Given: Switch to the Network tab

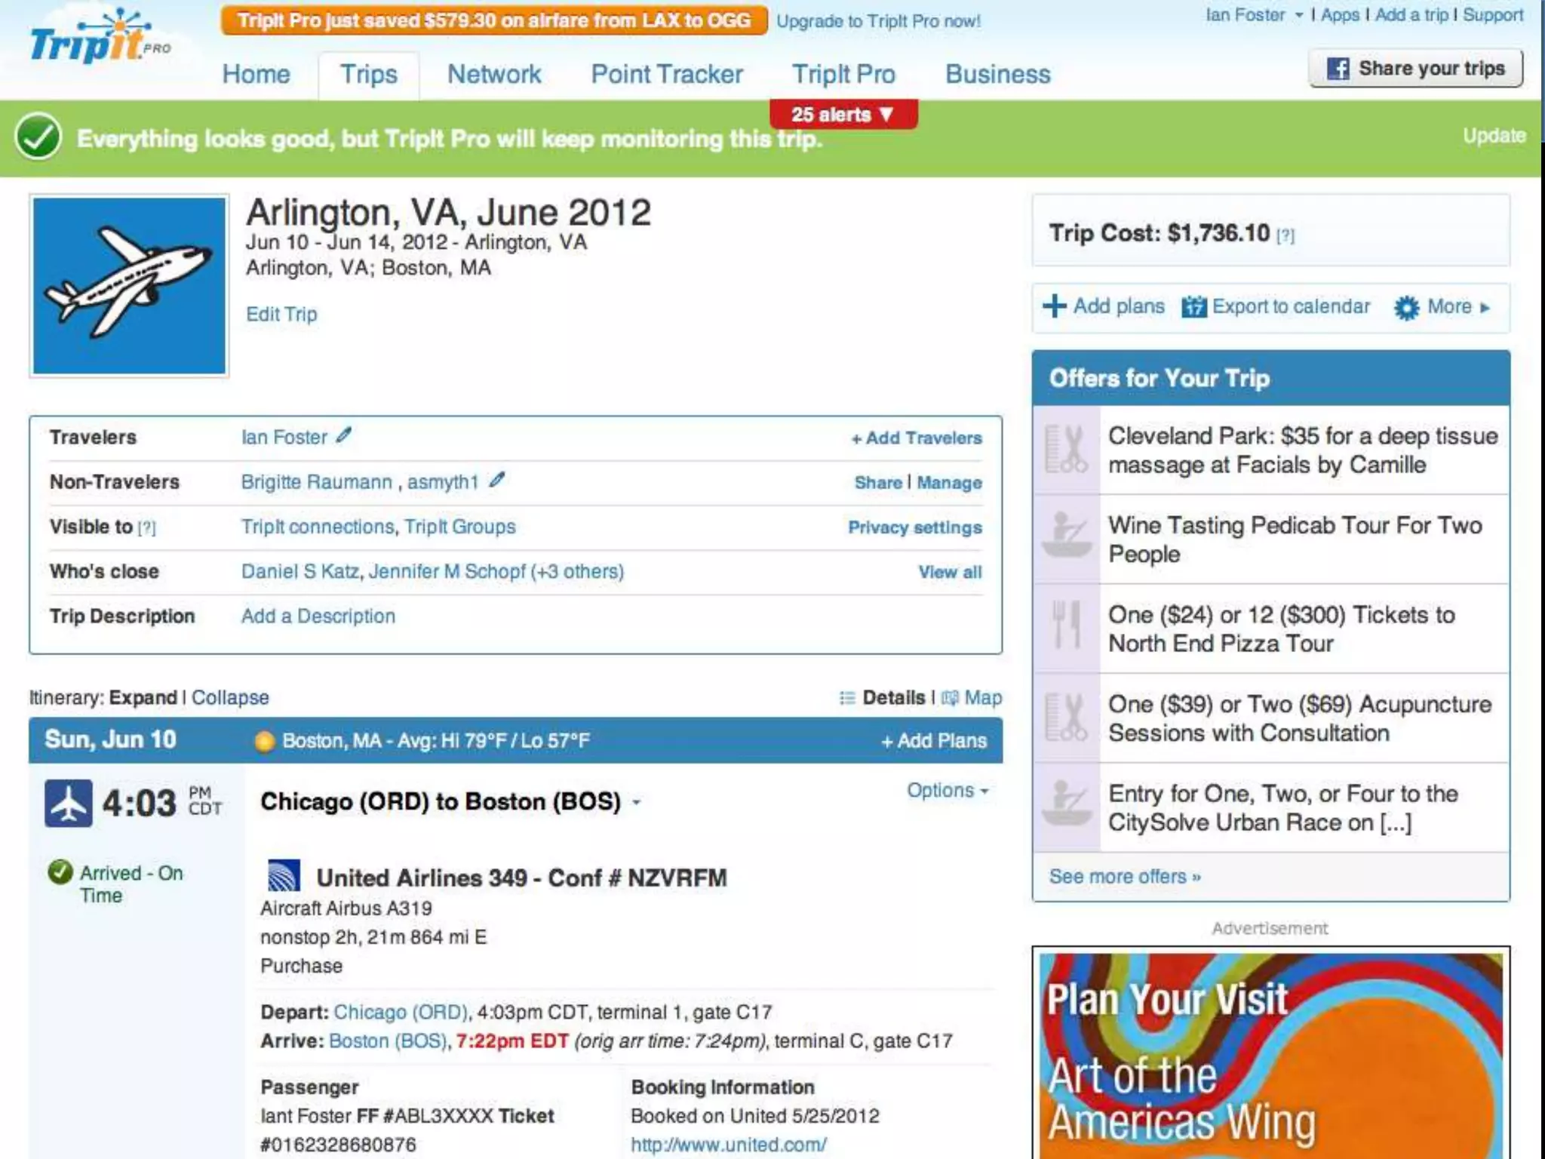Looking at the screenshot, I should tap(494, 74).
